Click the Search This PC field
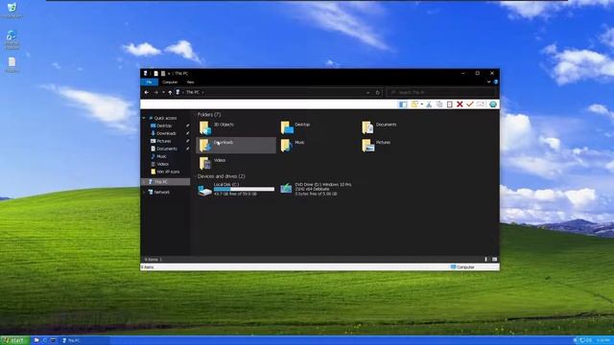This screenshot has width=614, height=345. 441,92
